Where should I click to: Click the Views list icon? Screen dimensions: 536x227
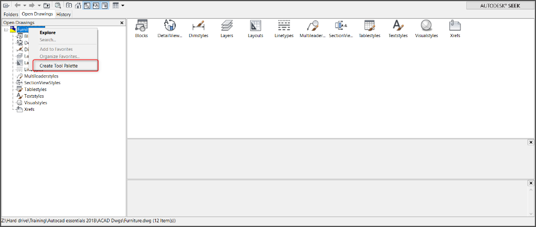point(115,5)
